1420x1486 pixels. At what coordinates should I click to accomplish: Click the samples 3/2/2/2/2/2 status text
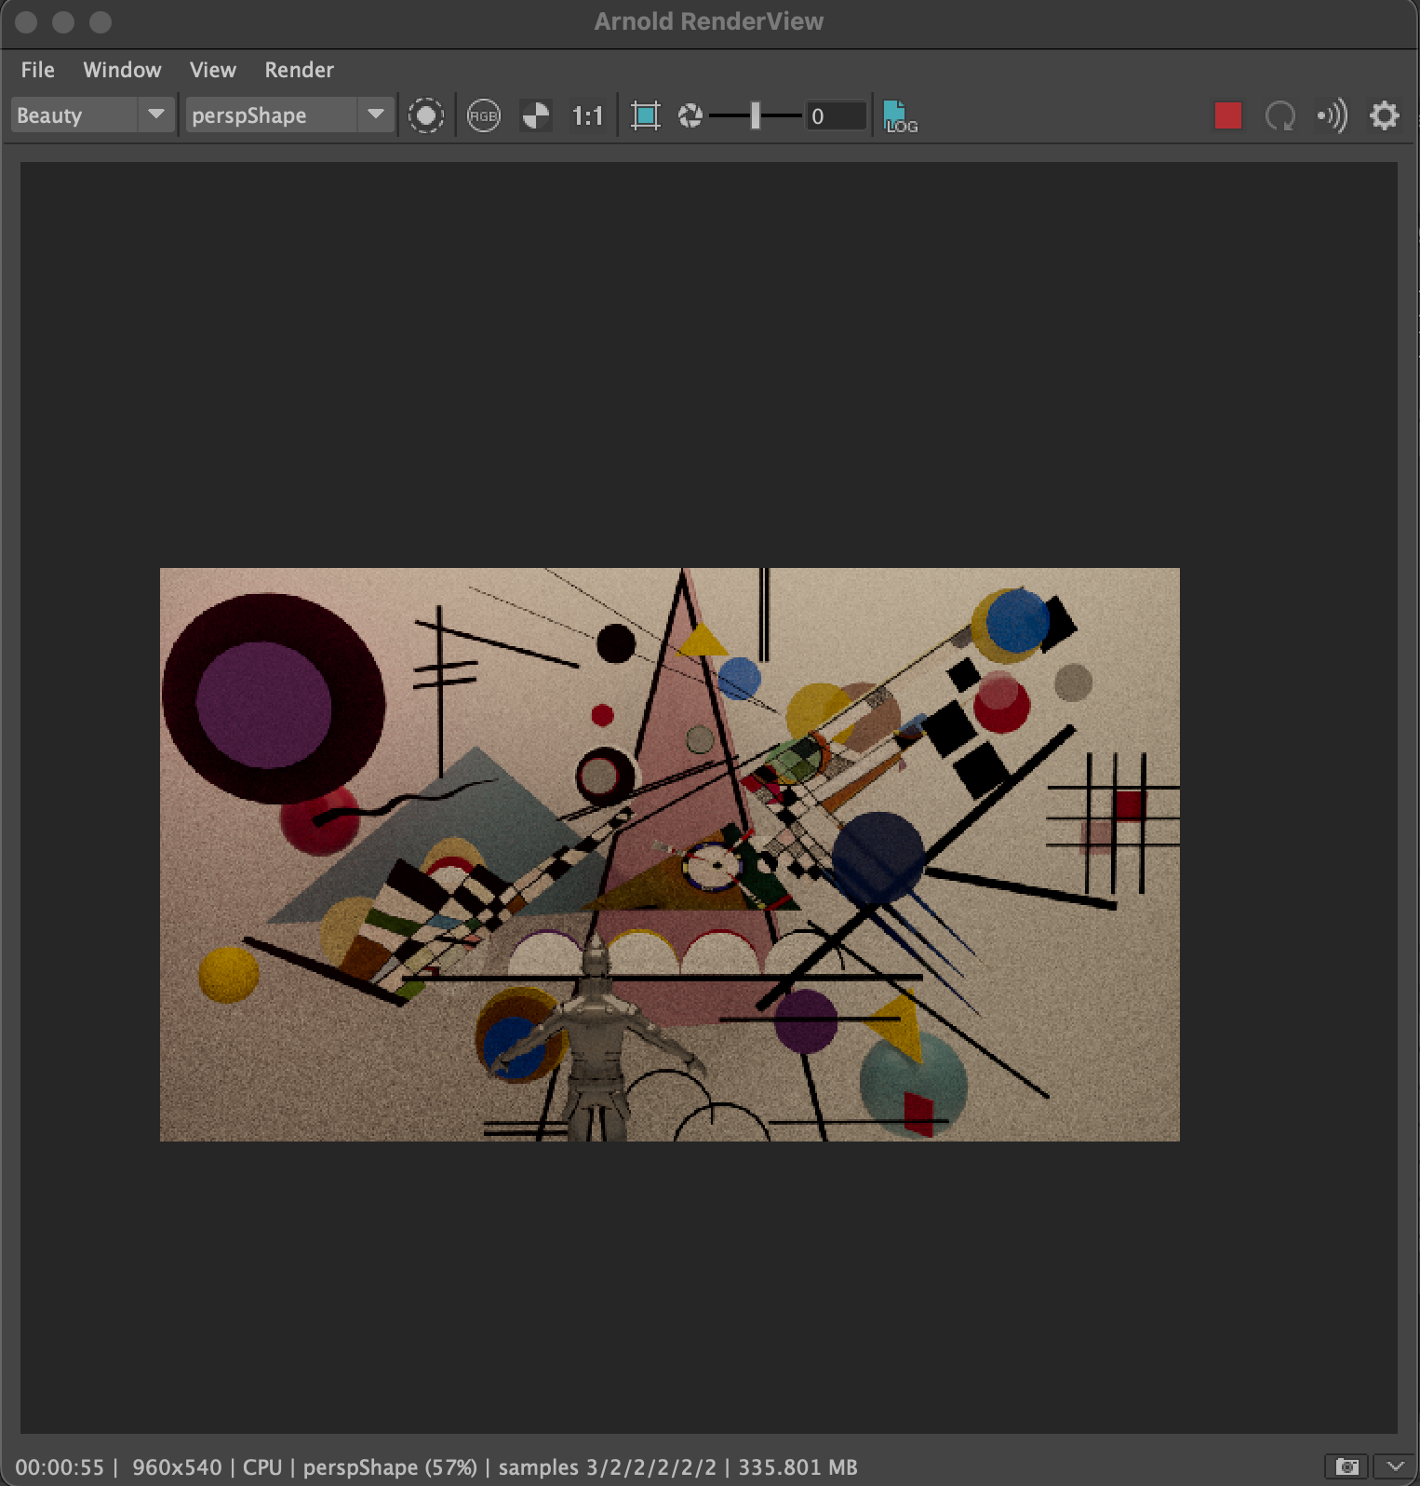pos(608,1467)
